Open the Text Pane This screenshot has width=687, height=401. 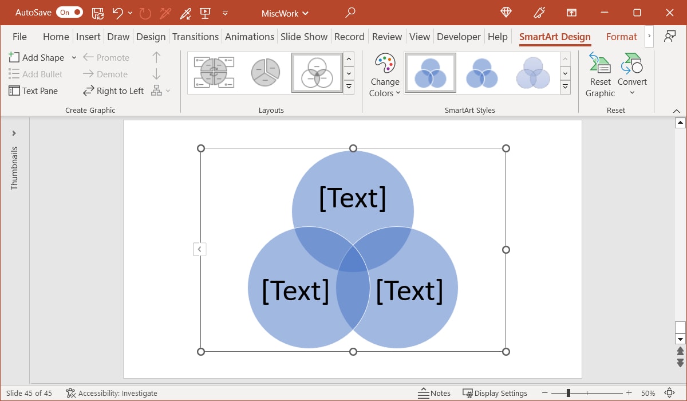click(35, 91)
